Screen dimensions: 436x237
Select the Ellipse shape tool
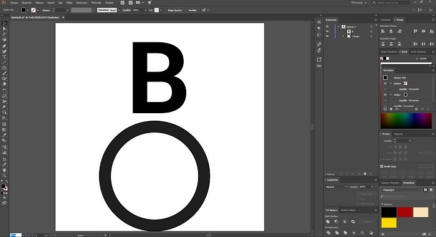[4, 68]
